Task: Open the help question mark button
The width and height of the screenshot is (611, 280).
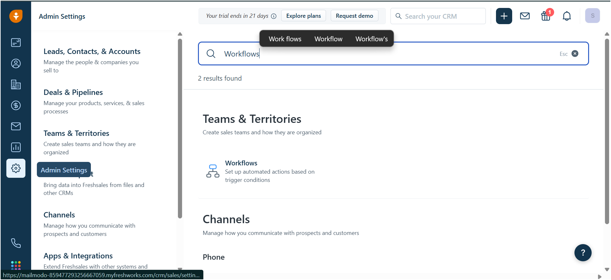Action: coord(583,253)
